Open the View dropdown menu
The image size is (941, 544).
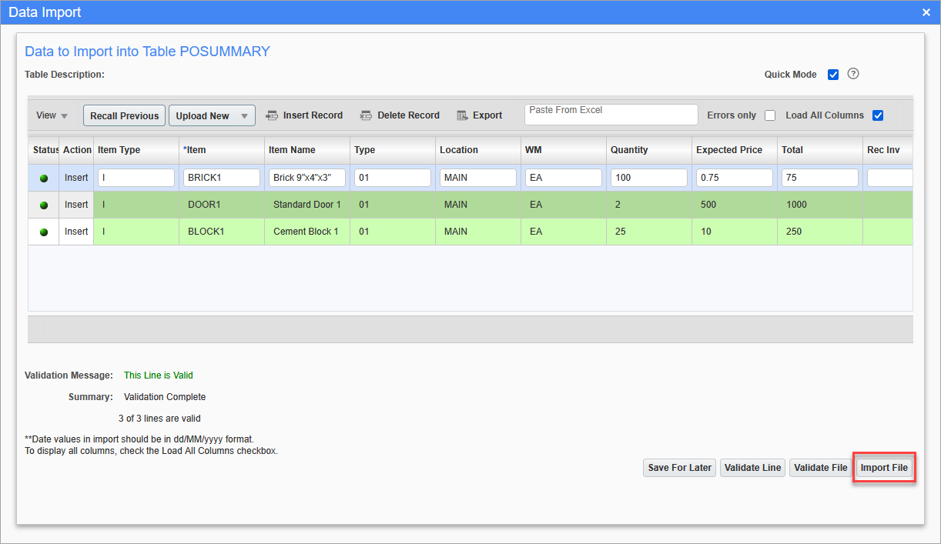click(52, 115)
